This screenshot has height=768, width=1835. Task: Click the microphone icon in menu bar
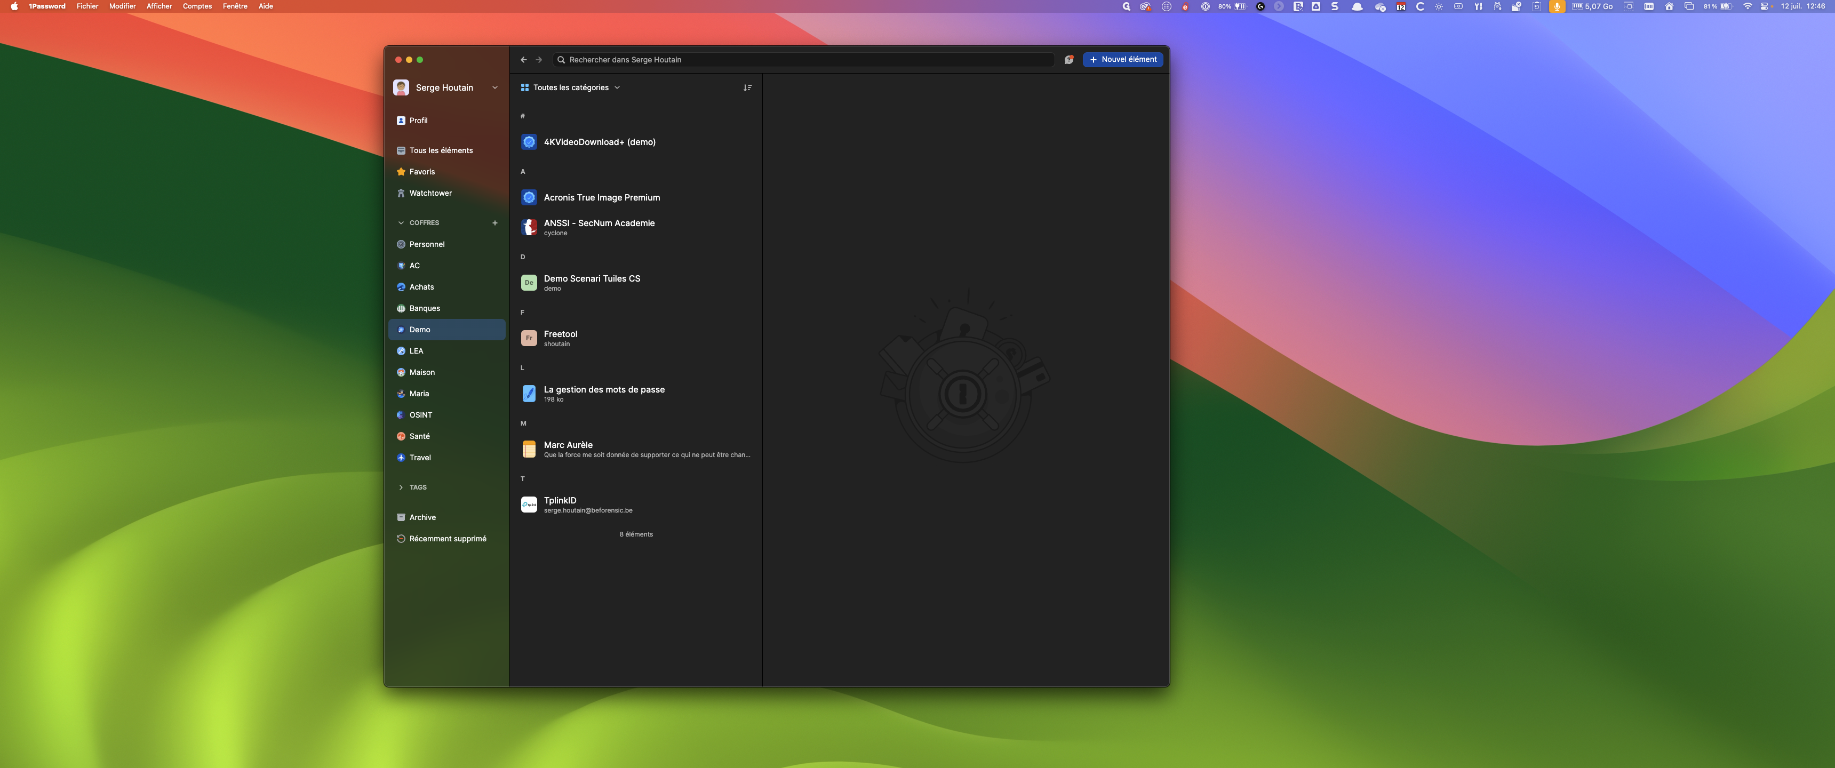[1557, 6]
